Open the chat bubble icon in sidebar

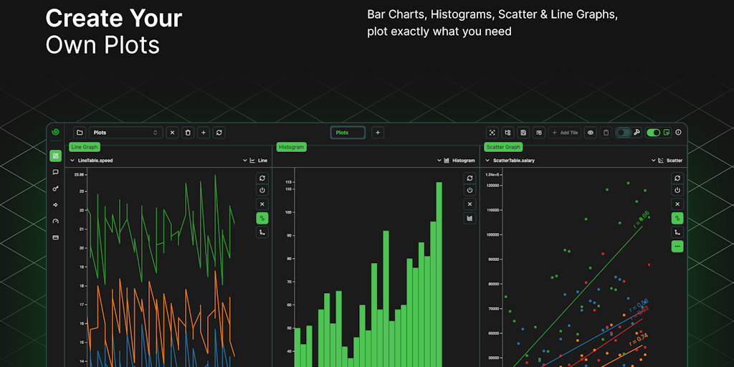[x=55, y=172]
